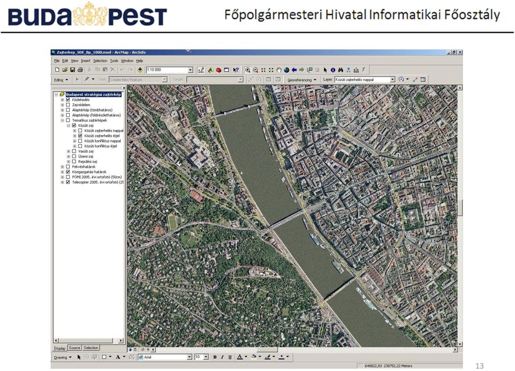Select the Identify tool blue info icon
Screen dimensions: 515x371
(333, 70)
